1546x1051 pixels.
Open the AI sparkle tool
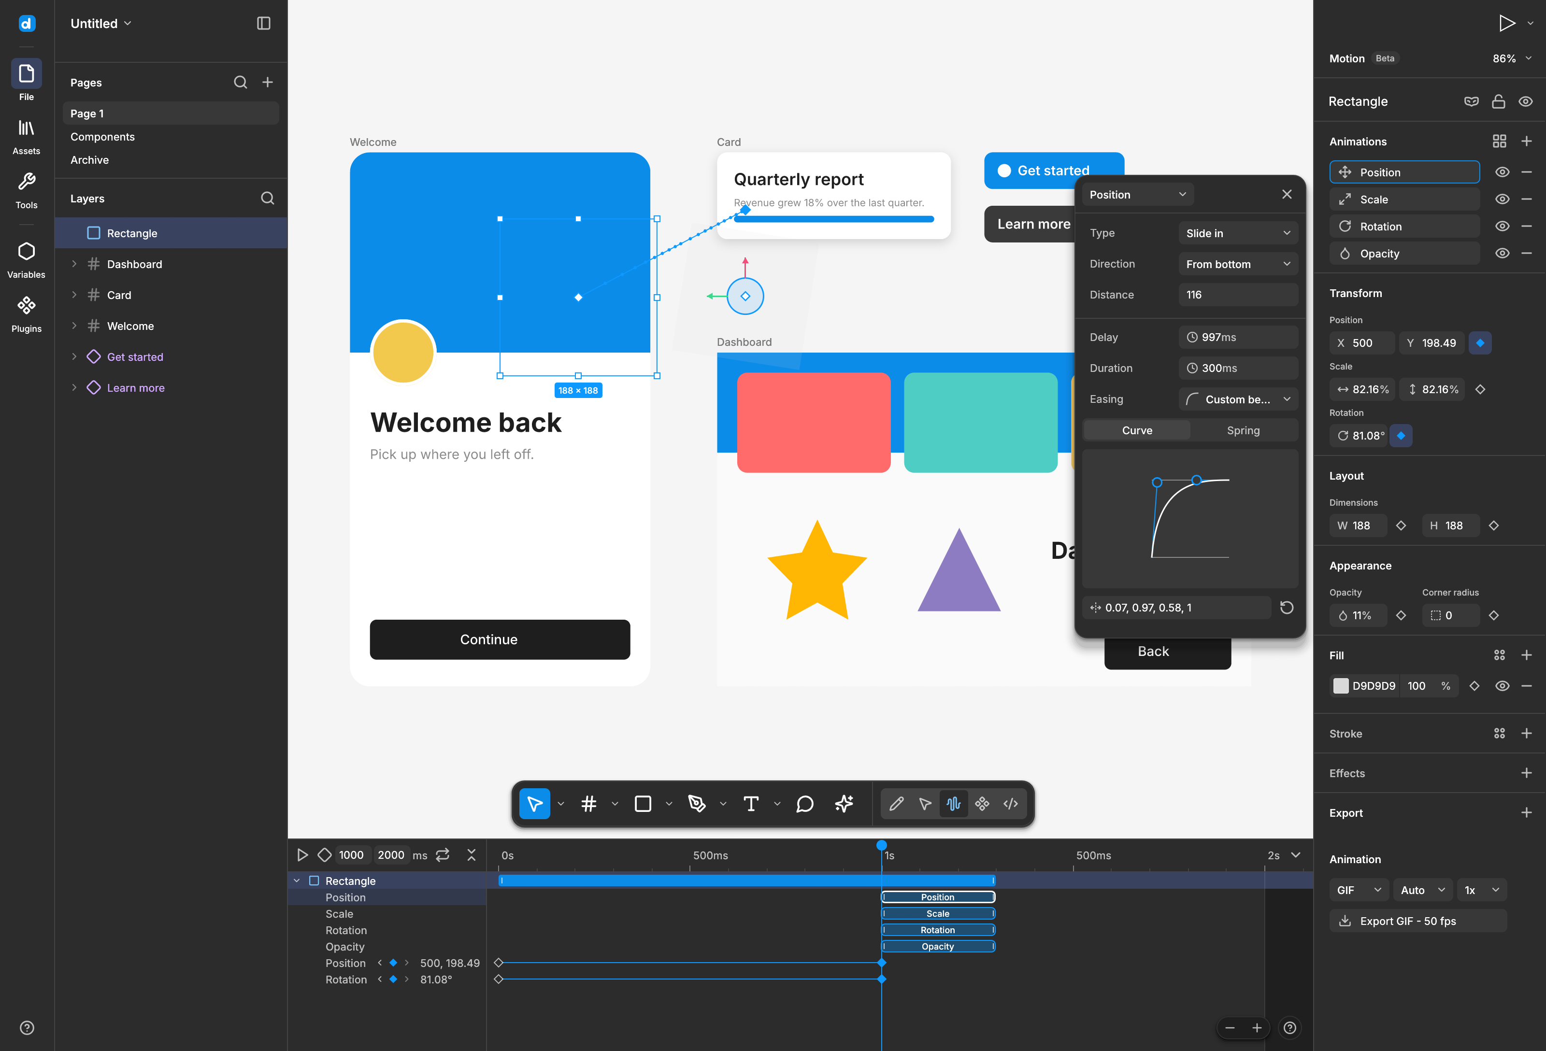844,804
